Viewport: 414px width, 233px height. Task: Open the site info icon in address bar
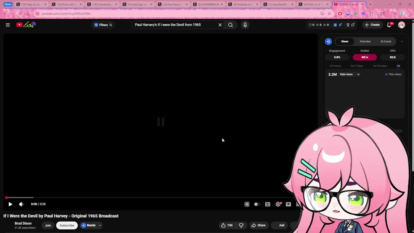(x=37, y=14)
